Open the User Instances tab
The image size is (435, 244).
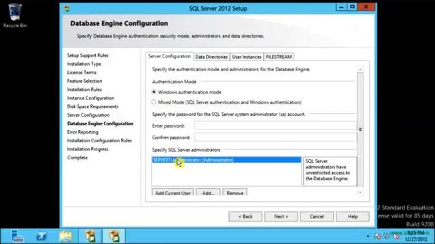[x=247, y=57]
